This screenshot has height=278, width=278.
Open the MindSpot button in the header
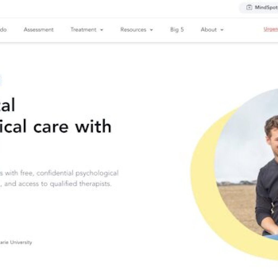click(259, 8)
